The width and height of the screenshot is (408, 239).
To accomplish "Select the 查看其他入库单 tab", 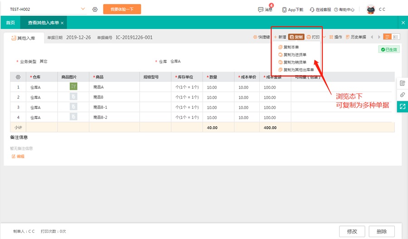I will tap(43, 23).
